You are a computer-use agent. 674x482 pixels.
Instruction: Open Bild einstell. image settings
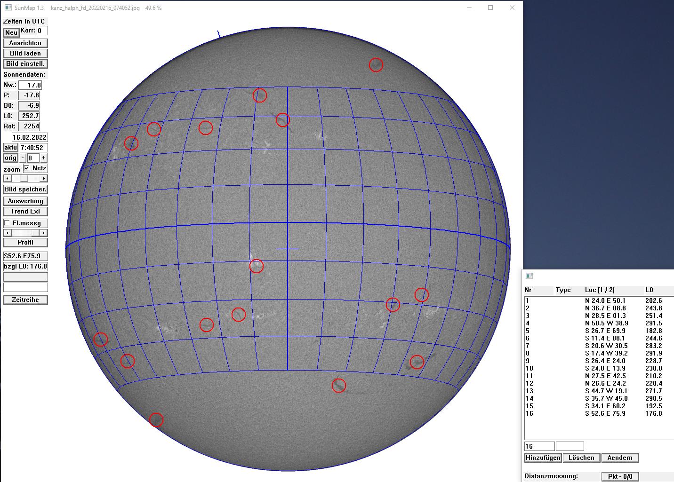25,63
